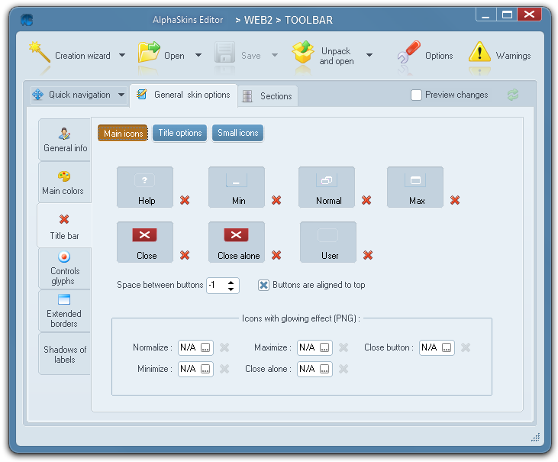The width and height of the screenshot is (558, 462).
Task: Expand the Open dropdown arrow
Action: (198, 55)
